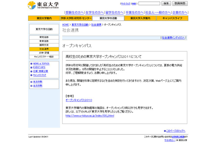Click HOME breadcrumb link
Screen dimensions: 216x144
[x=65, y=25]
